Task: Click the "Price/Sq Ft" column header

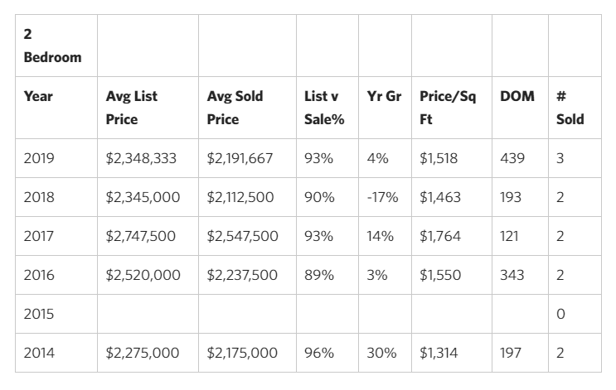Action: pos(449,108)
